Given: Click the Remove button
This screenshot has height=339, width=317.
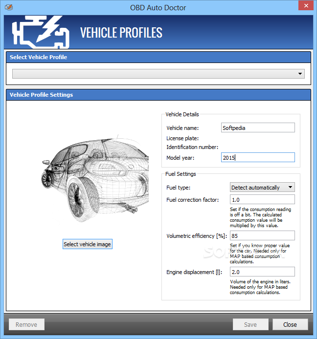Looking at the screenshot, I should point(26,324).
